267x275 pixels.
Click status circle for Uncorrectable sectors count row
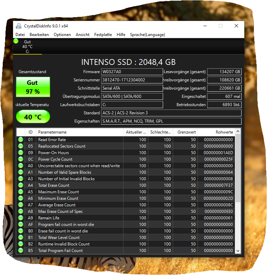pyautogui.click(x=21, y=166)
